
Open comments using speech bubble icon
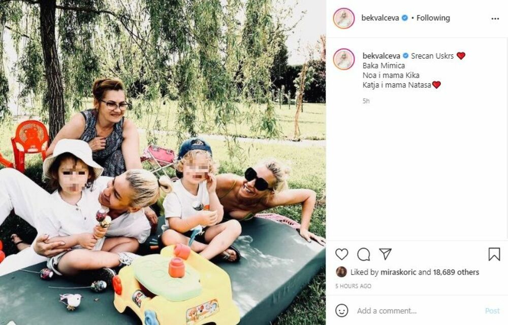coord(364,255)
